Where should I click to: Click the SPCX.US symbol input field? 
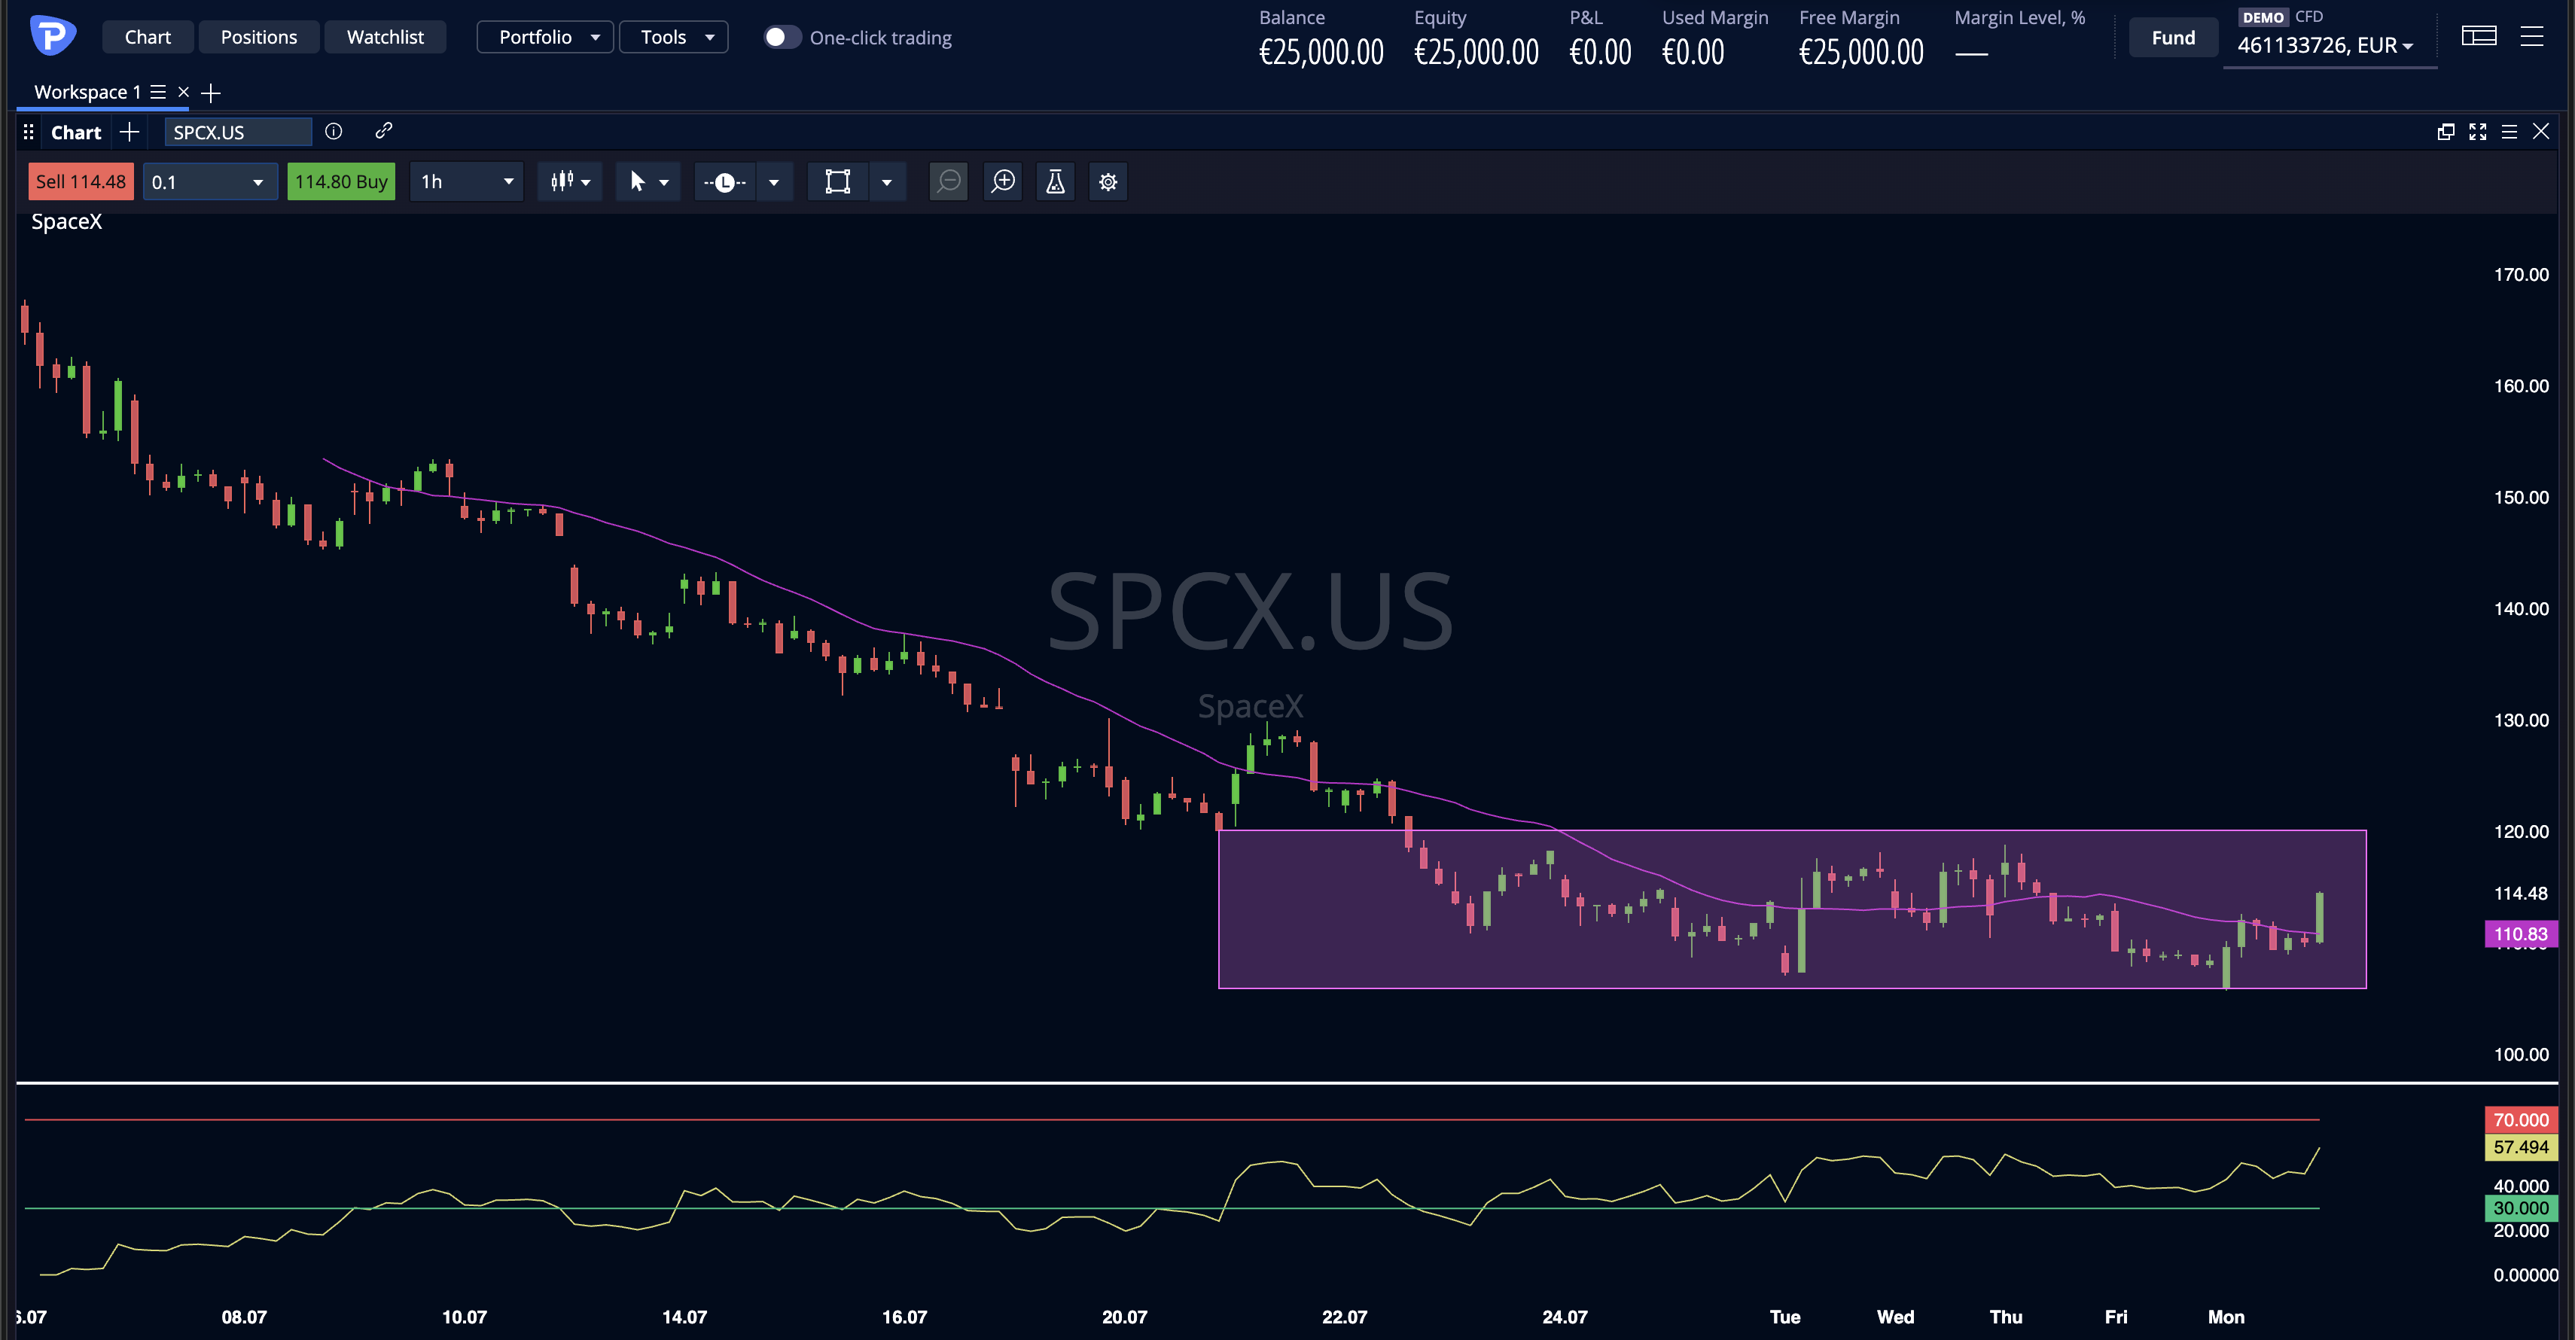238,132
